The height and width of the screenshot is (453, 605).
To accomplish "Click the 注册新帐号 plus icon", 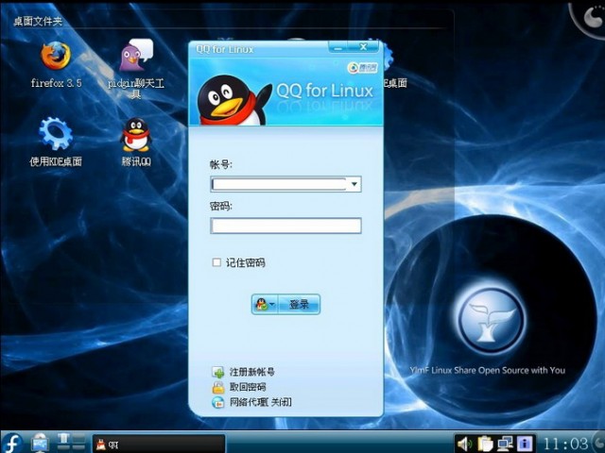I will tap(218, 372).
